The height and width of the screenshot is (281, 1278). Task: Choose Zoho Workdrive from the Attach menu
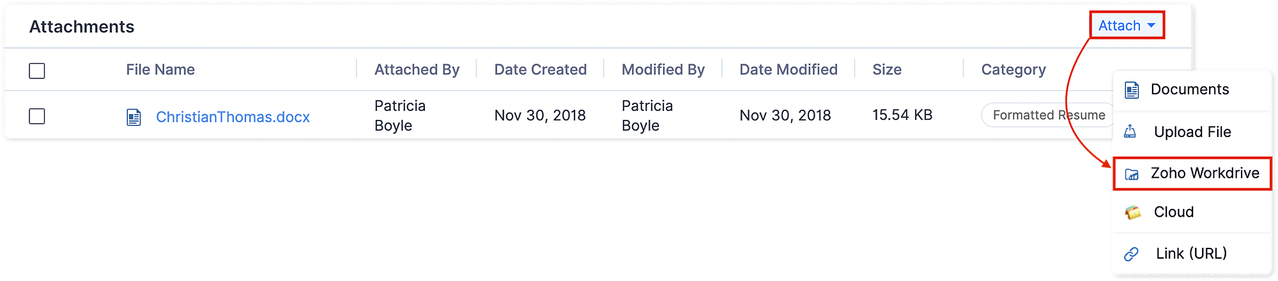pos(1205,173)
